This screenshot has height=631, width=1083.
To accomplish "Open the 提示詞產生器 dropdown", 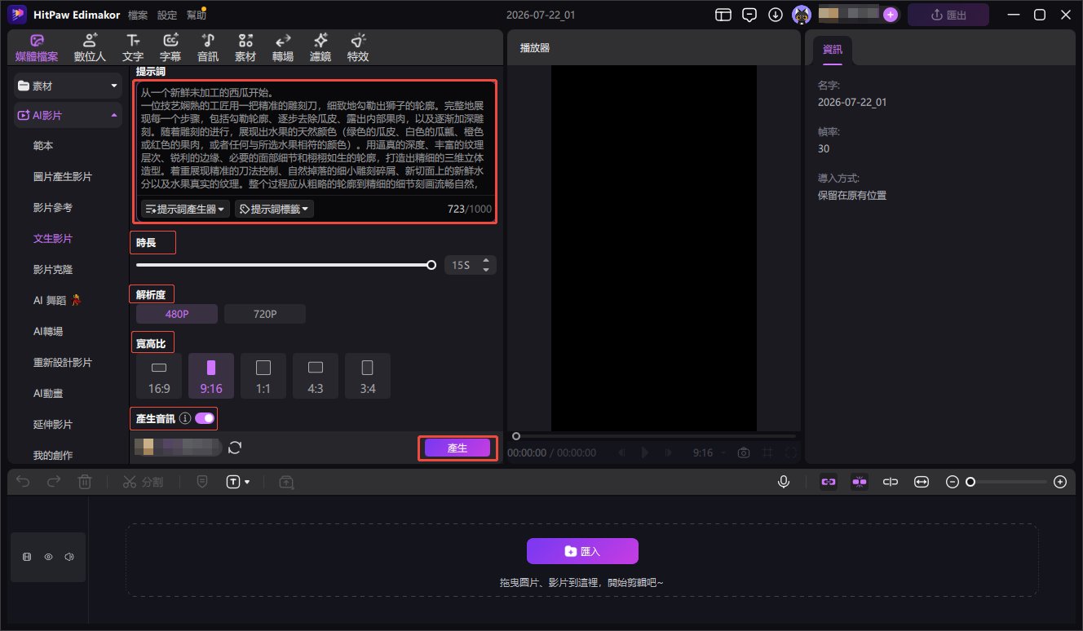I will tap(186, 210).
